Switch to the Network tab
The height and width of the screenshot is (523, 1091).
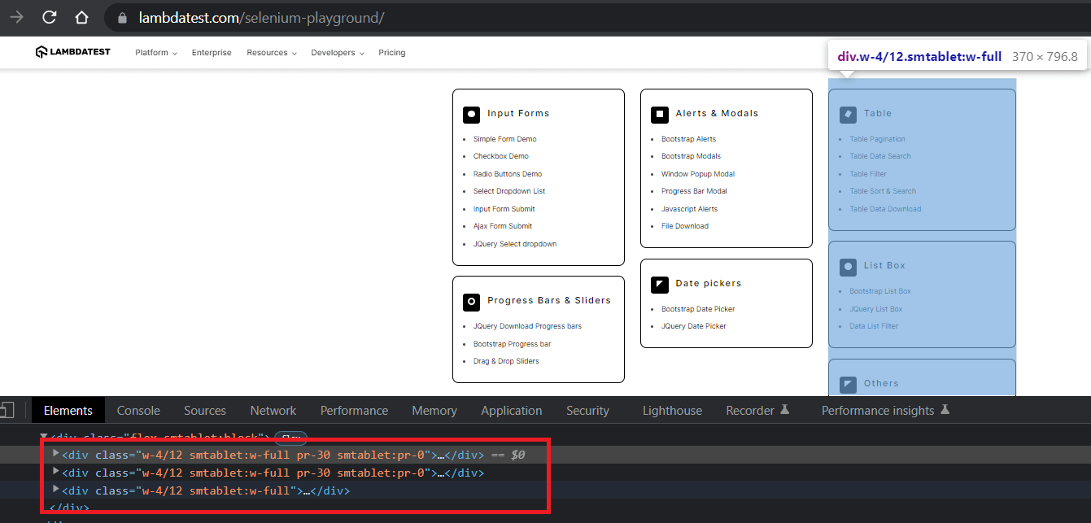[x=273, y=410]
